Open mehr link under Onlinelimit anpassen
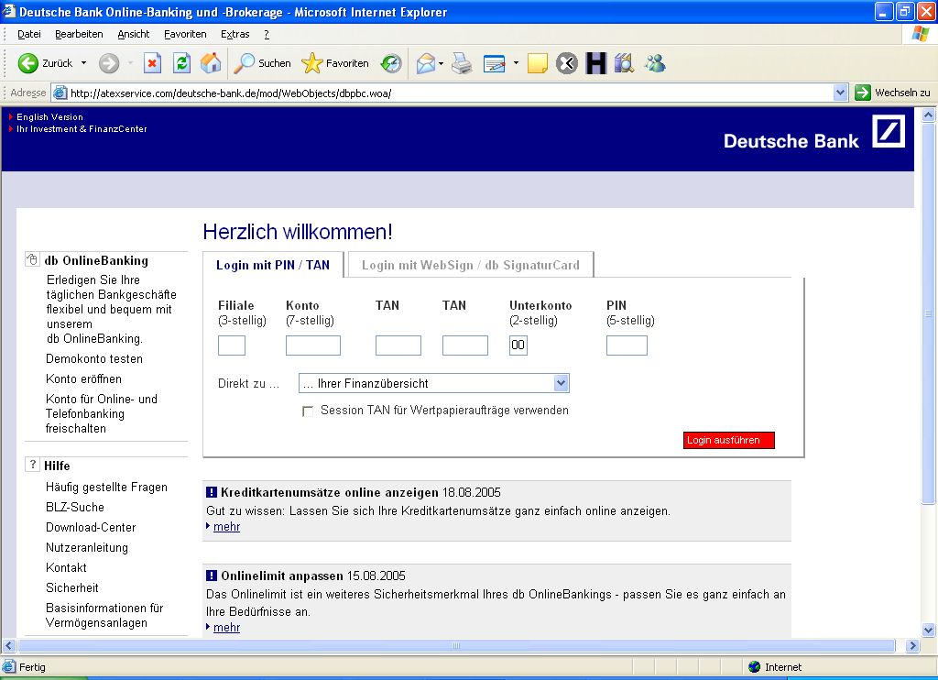This screenshot has width=938, height=680. (227, 628)
